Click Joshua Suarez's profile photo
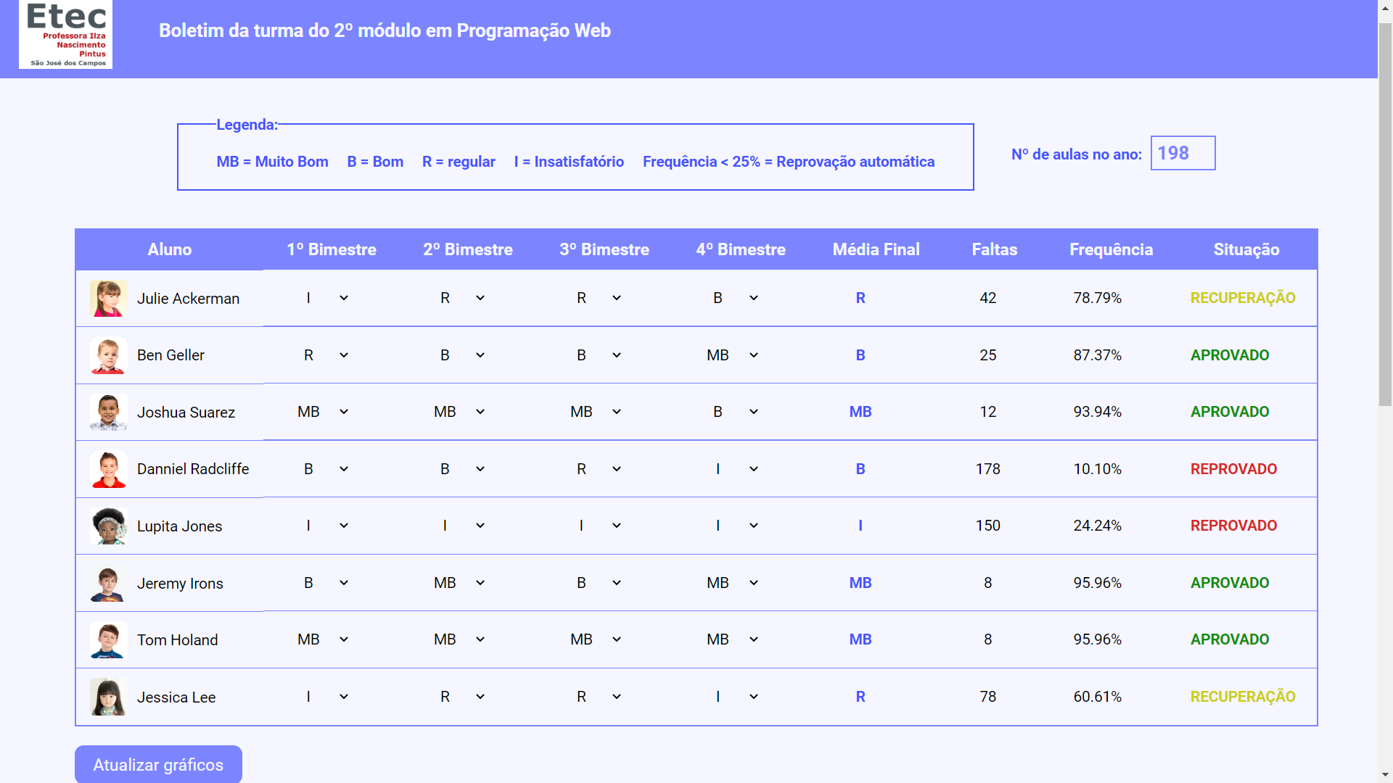The width and height of the screenshot is (1393, 783). point(107,412)
